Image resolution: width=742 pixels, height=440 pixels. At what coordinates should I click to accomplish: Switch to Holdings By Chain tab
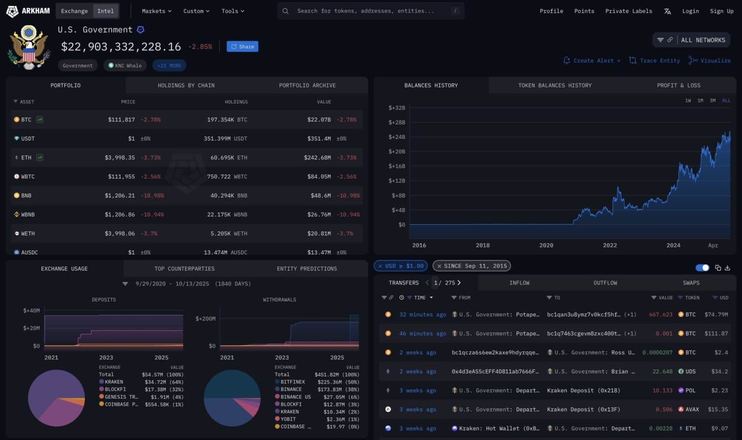186,85
